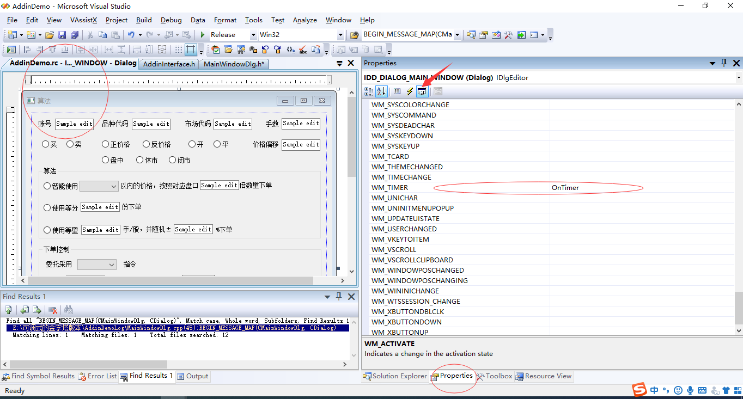743x399 pixels.
Task: Click the Cut scissors icon
Action: pos(90,35)
